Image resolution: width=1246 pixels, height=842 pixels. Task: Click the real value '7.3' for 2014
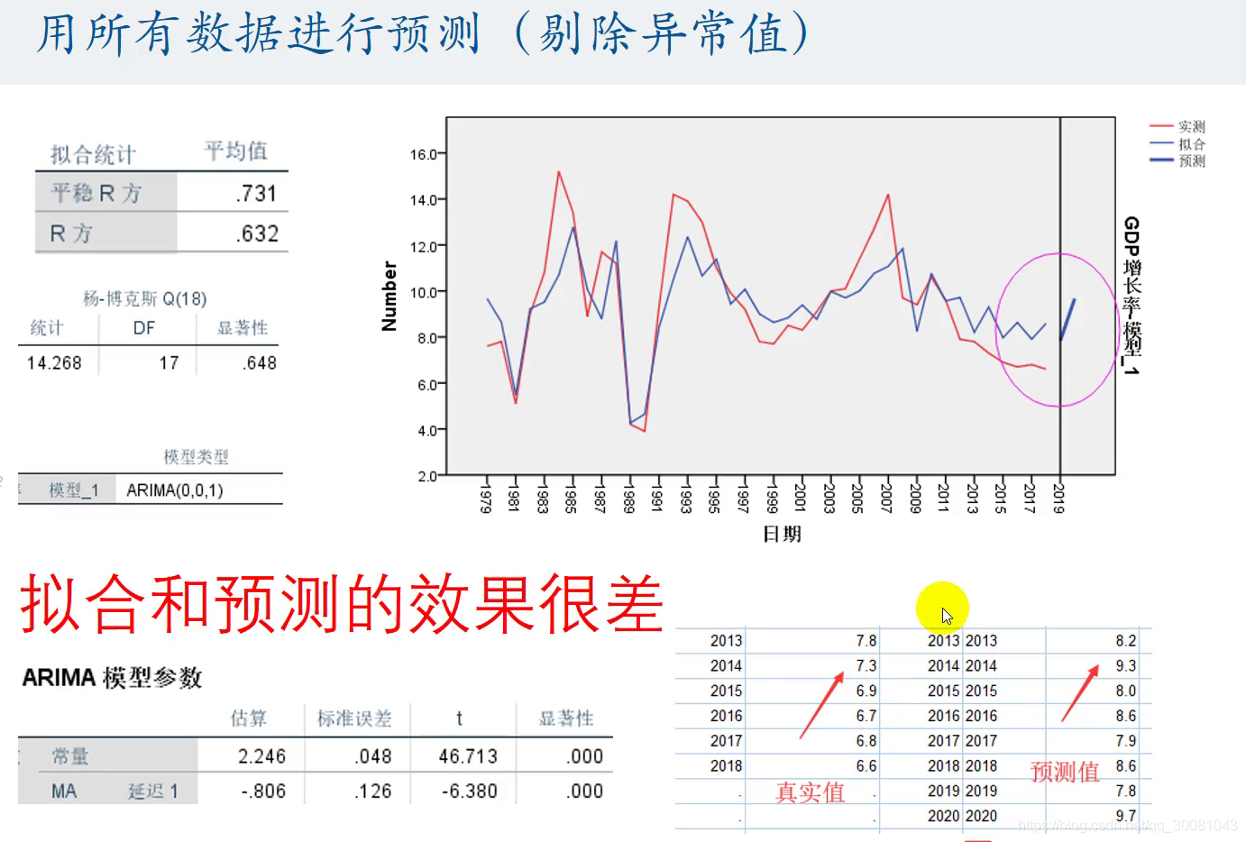point(866,665)
